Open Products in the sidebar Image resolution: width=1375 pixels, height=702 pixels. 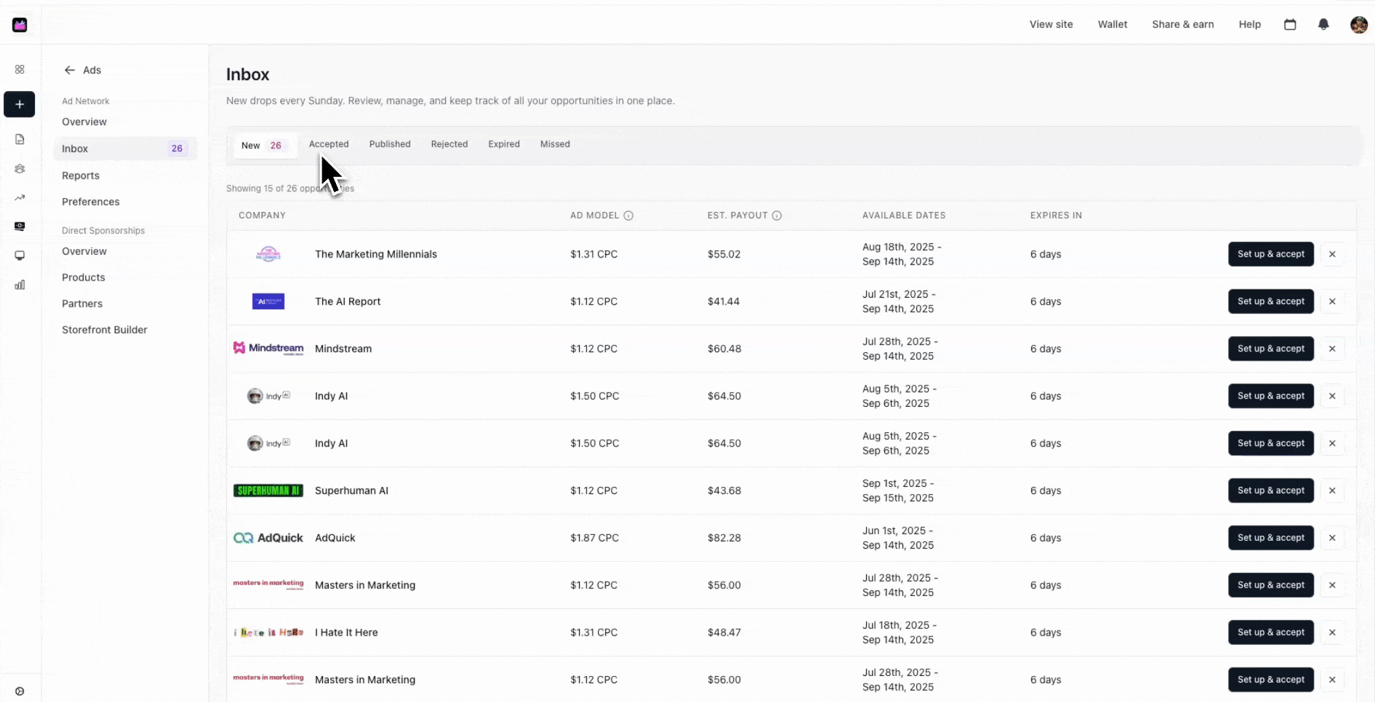click(83, 278)
